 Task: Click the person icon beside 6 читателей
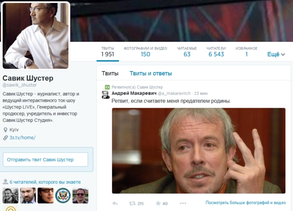[x=5, y=182]
